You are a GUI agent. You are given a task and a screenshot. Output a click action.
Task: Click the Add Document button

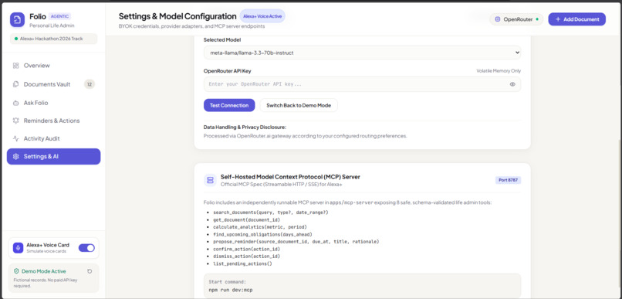pos(576,19)
